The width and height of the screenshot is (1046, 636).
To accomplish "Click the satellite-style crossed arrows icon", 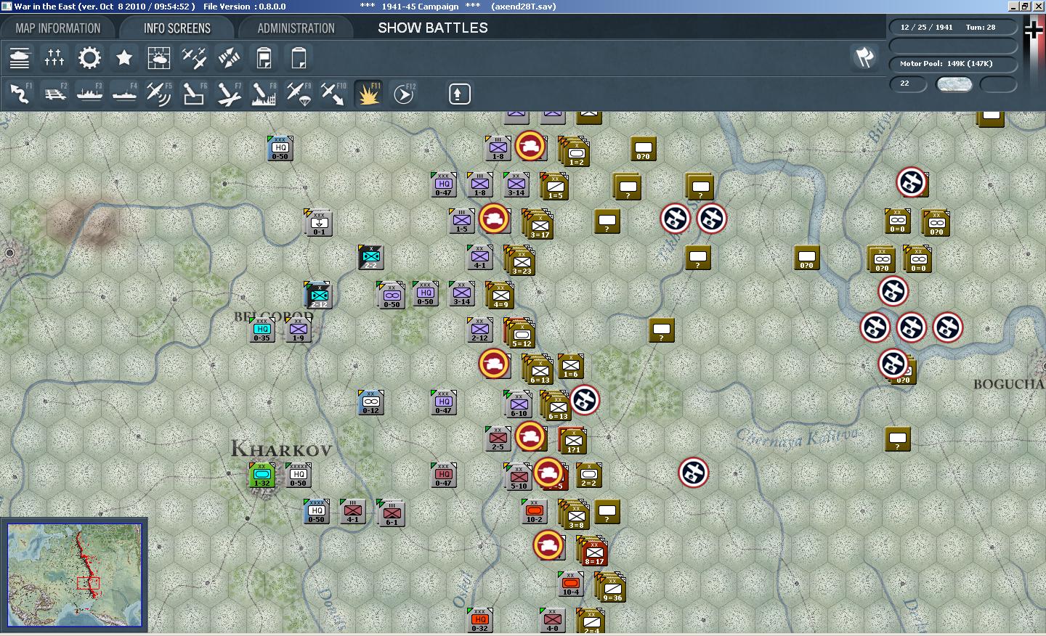I will pyautogui.click(x=229, y=58).
